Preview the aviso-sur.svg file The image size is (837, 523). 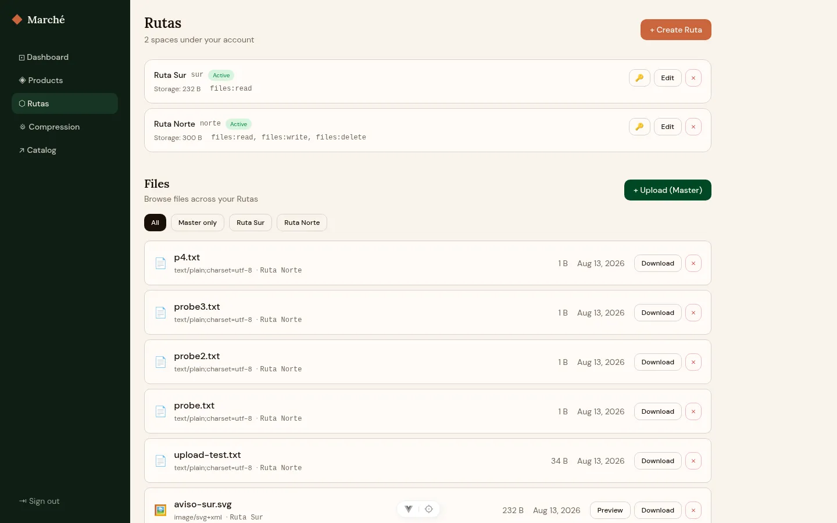[x=610, y=510]
